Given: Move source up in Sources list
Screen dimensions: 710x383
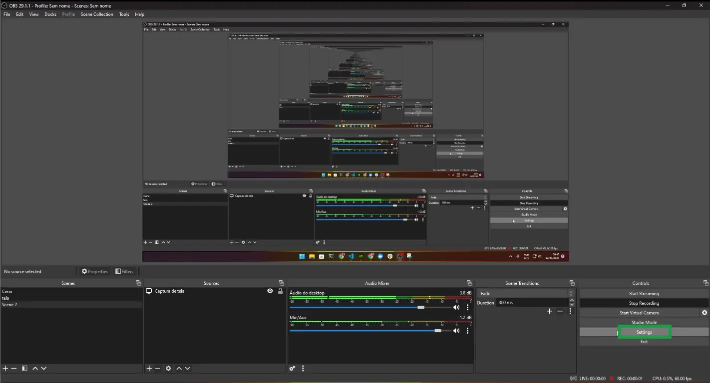Looking at the screenshot, I should 179,369.
